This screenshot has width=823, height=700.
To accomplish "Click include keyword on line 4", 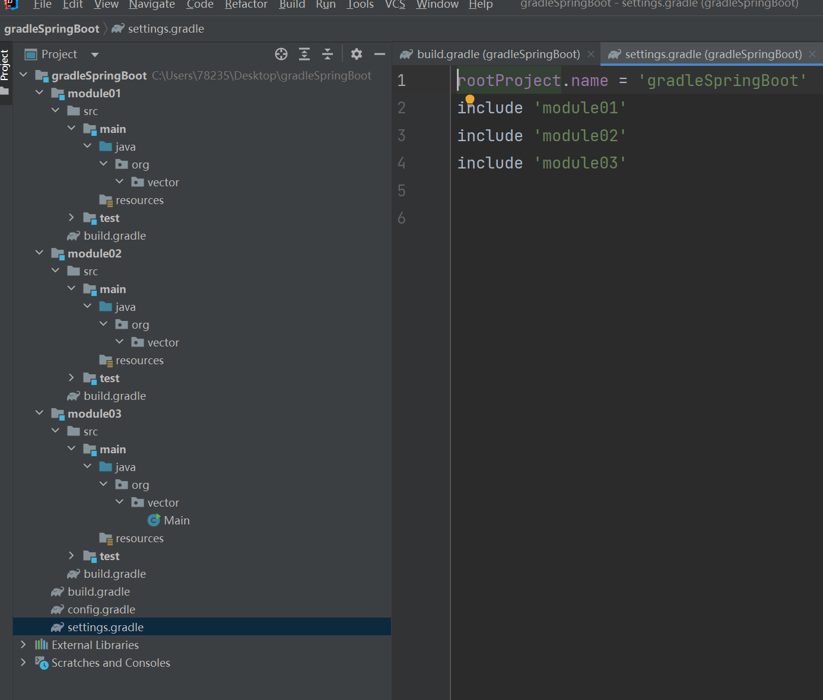I will click(490, 163).
